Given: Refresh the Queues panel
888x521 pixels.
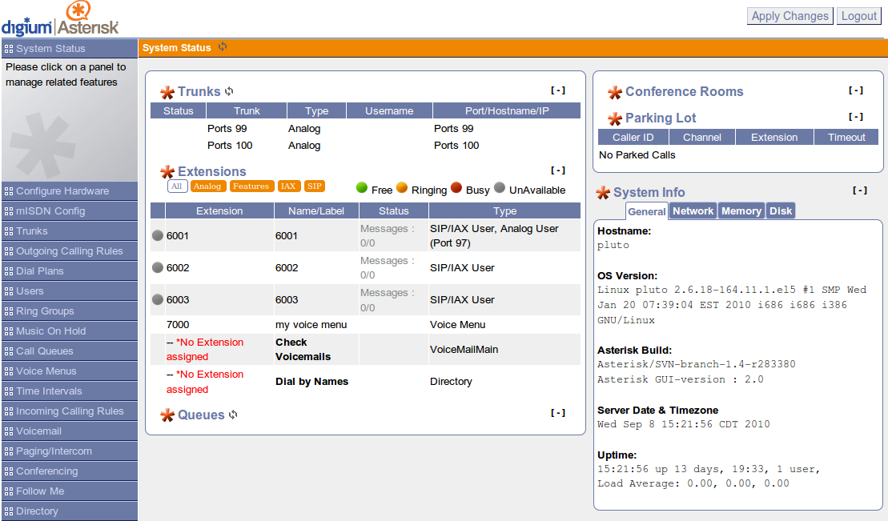Looking at the screenshot, I should coord(233,415).
